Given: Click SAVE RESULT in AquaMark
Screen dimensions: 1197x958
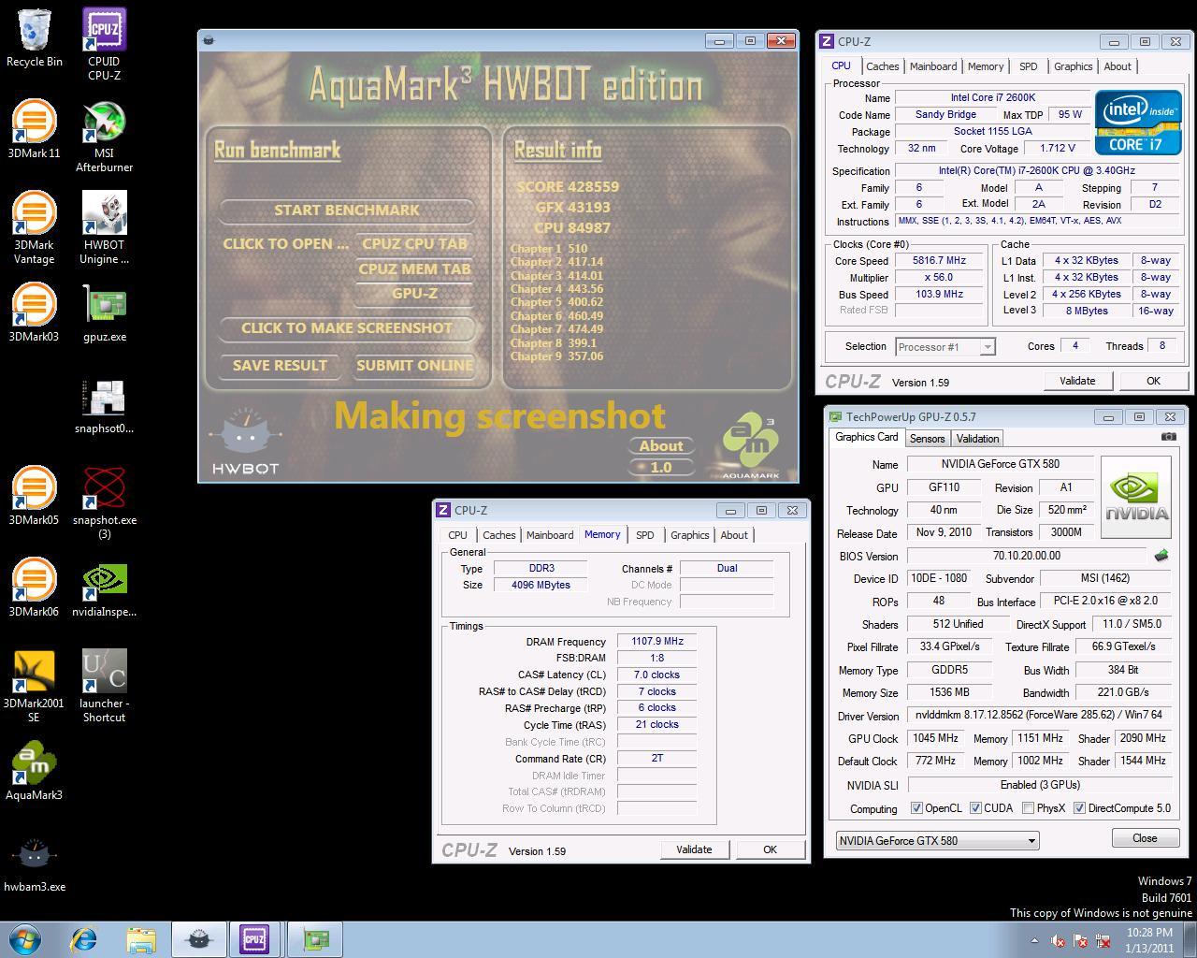Looking at the screenshot, I should [x=280, y=366].
